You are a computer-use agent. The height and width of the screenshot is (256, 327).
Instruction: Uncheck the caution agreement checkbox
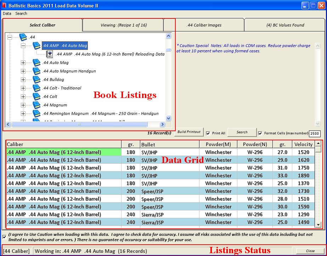pos(4,237)
